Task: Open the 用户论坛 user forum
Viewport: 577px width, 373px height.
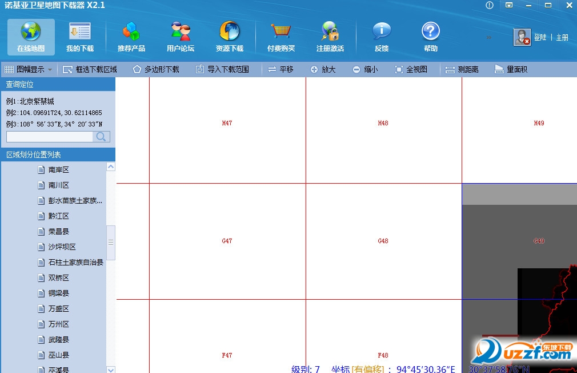Action: click(x=181, y=37)
